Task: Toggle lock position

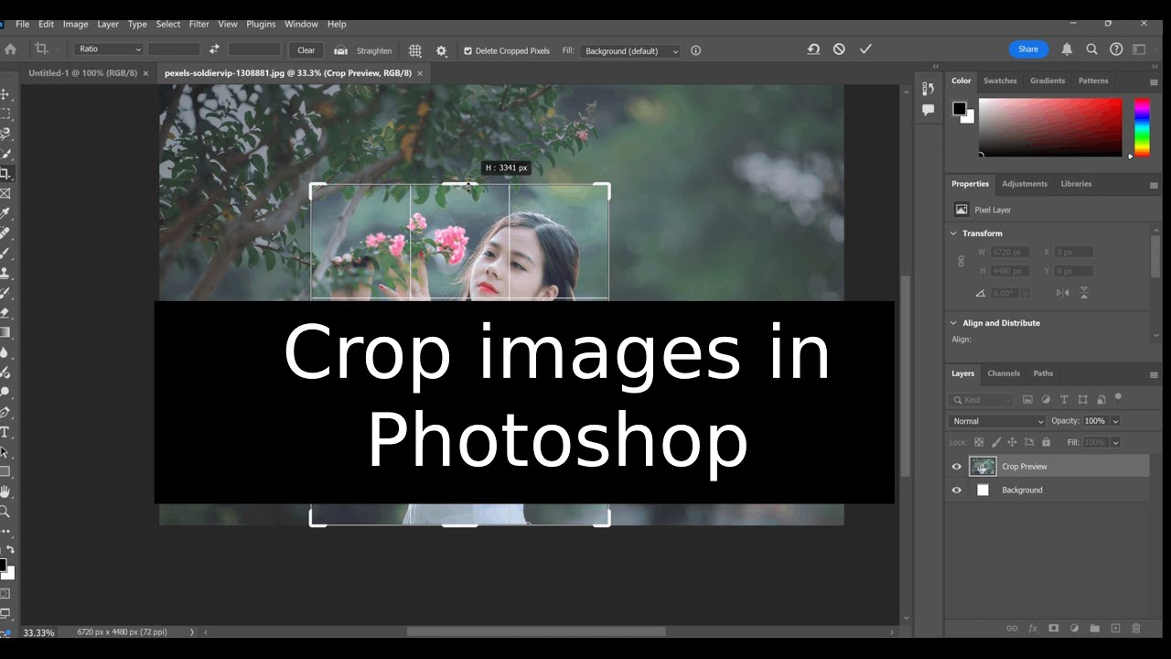Action: click(1011, 442)
